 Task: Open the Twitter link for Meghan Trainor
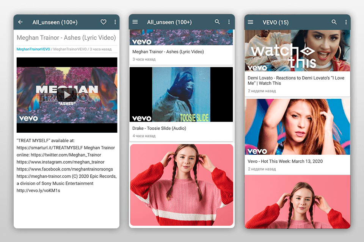coord(67,155)
